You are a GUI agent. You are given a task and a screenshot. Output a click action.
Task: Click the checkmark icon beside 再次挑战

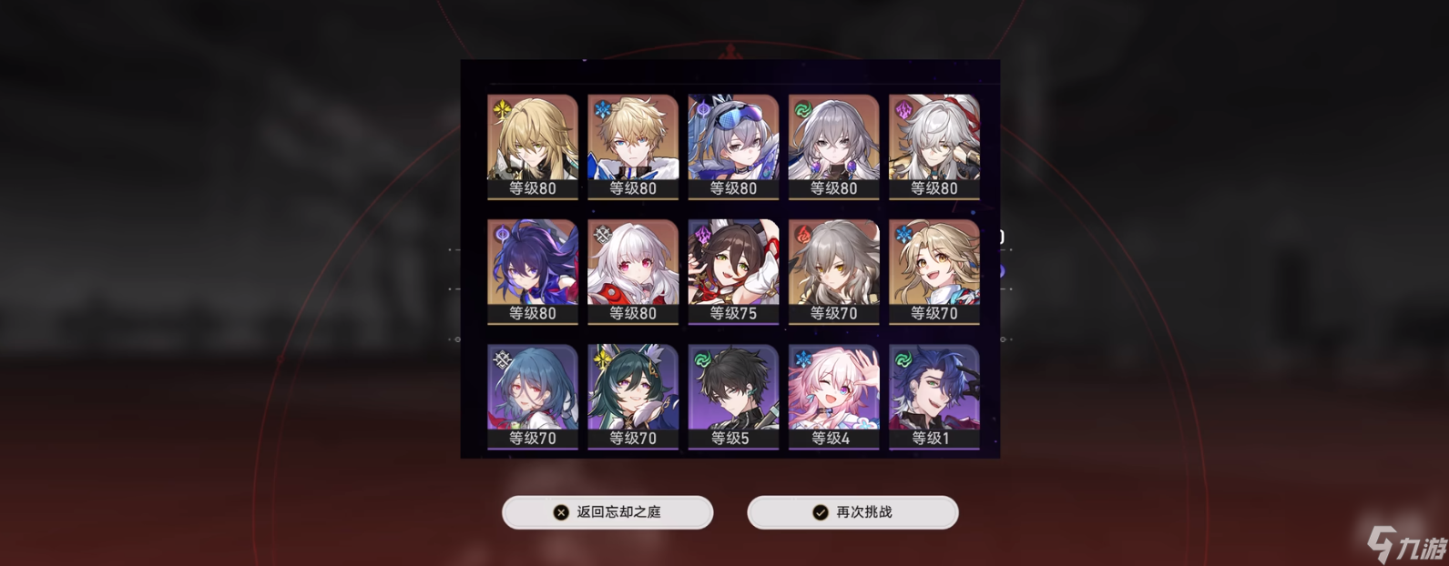pos(820,512)
